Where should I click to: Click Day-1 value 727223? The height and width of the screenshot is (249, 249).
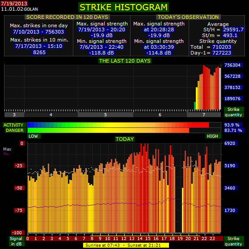(222, 53)
